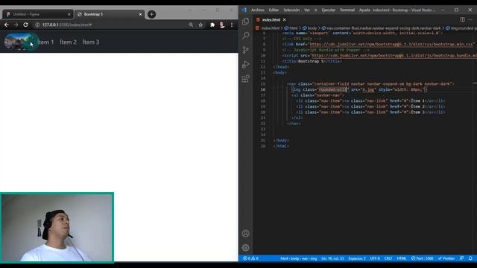477x268 pixels.
Task: Open the Archivo menu
Action: click(x=257, y=10)
